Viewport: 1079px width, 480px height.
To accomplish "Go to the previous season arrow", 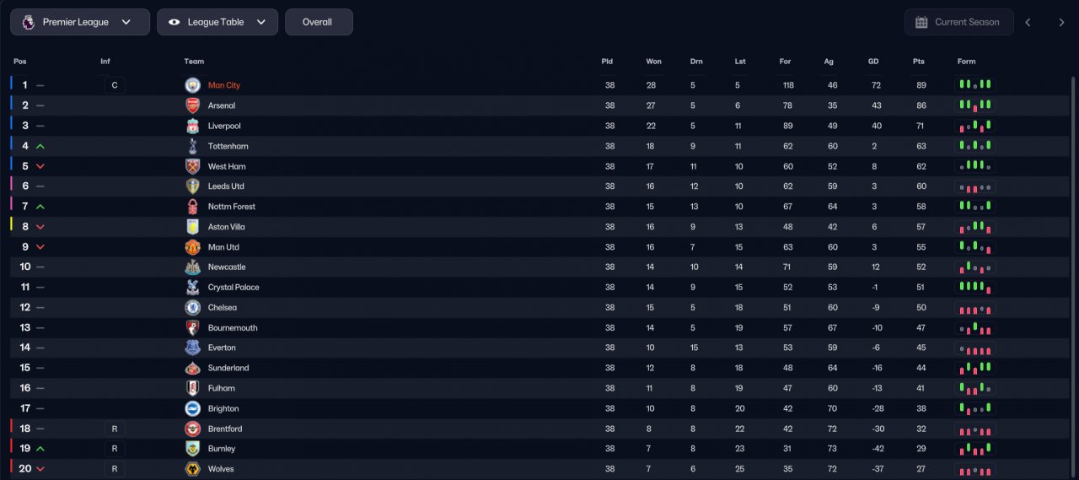I will point(1028,22).
